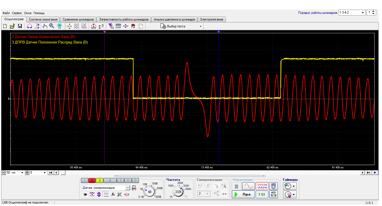Screen dimensions: 382x206
Task: Toggle channel 1 button
Action: point(85,181)
